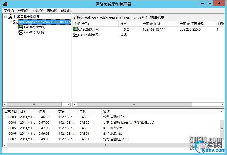Image resolution: width=227 pixels, height=155 pixels.
Task: Click the network load balancing clusters root icon
Action: (x=10, y=17)
